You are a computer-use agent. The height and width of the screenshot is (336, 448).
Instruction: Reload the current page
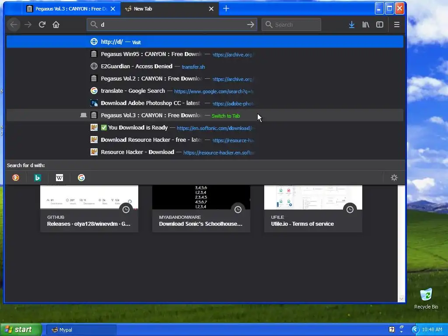pyautogui.click(x=42, y=24)
